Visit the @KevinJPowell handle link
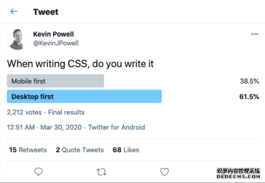The width and height of the screenshot is (265, 183). tap(56, 43)
